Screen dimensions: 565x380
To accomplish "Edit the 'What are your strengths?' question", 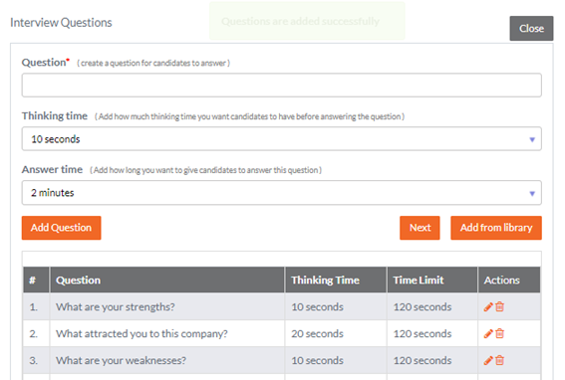I will point(488,307).
